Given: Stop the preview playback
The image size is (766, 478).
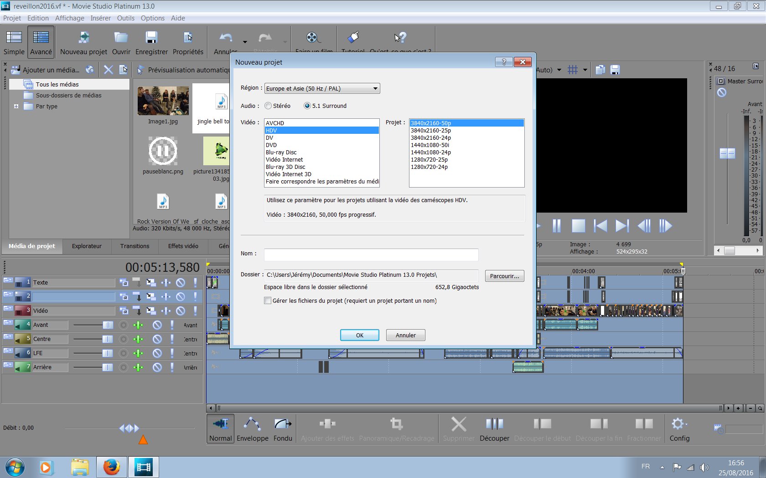Looking at the screenshot, I should (578, 226).
